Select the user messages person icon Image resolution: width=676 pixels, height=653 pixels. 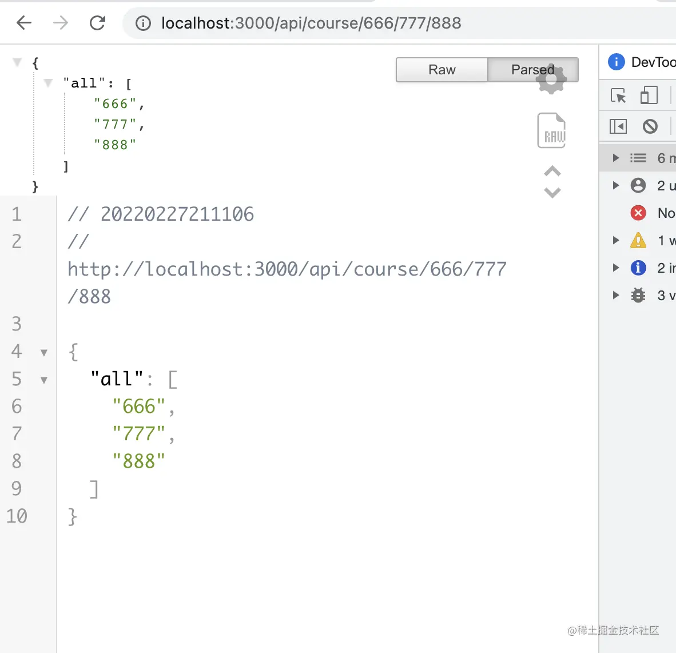(638, 185)
